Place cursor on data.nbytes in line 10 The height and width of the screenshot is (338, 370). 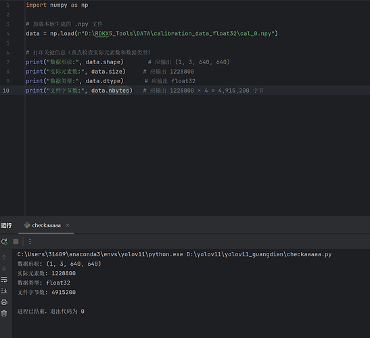point(110,91)
